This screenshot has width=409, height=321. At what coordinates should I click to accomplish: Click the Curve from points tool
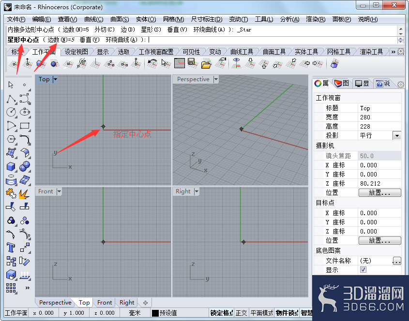pyautogui.click(x=25, y=99)
